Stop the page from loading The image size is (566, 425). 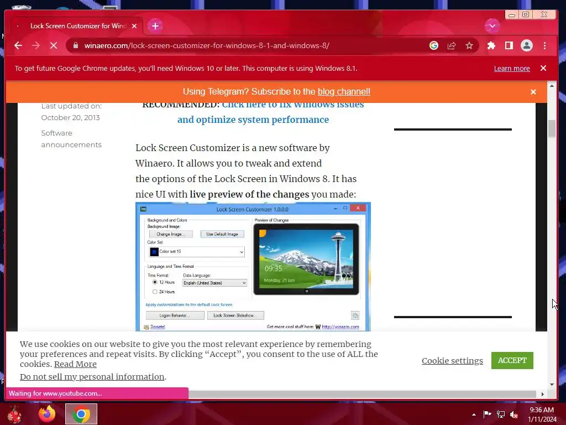coord(54,45)
